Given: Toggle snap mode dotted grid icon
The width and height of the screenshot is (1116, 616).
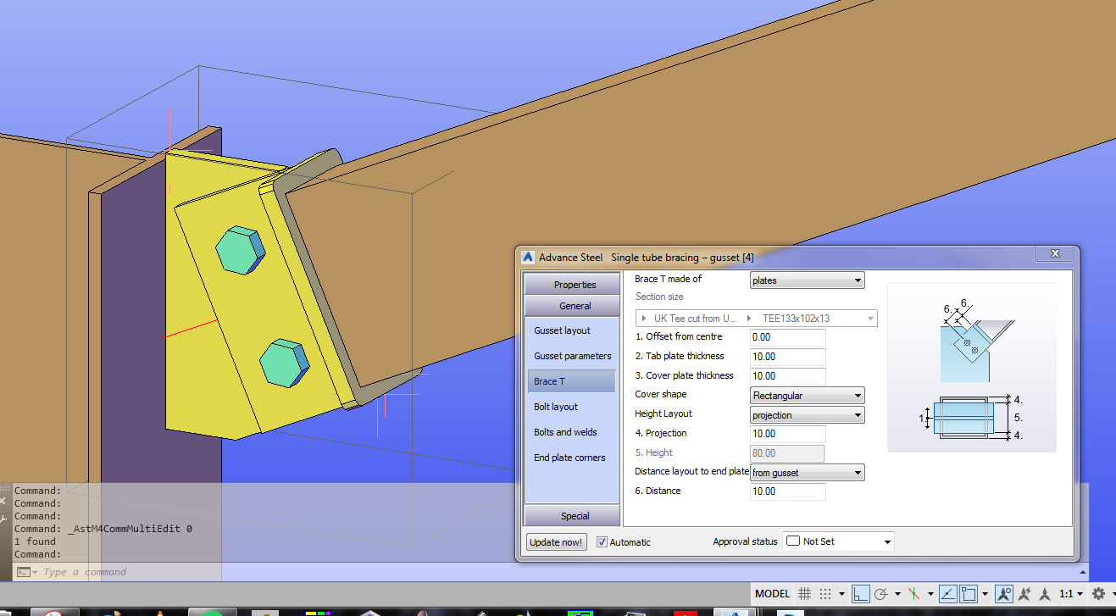Looking at the screenshot, I should click(x=825, y=593).
